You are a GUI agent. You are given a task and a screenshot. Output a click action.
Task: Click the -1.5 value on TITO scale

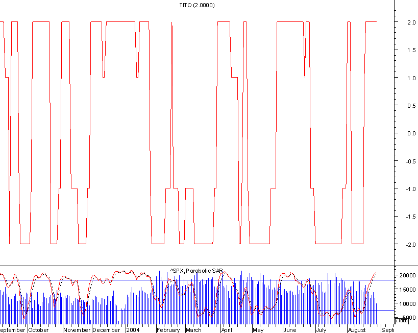[410, 217]
